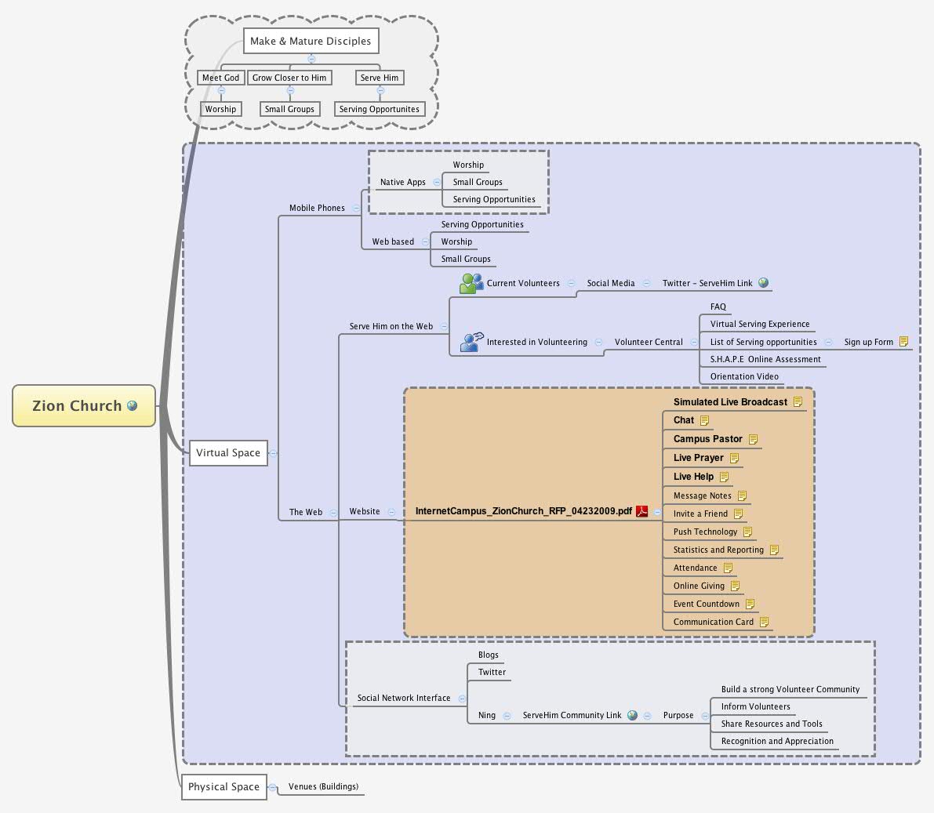Open the ServeHim Community Link globe icon
934x813 pixels.
click(631, 715)
